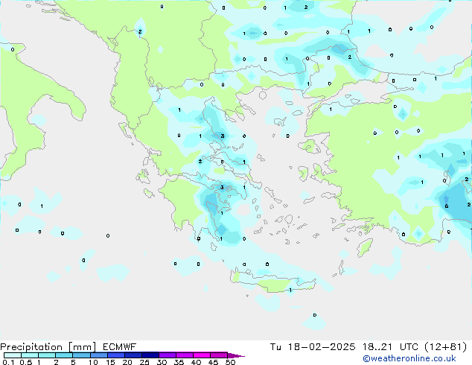
Task: Click the 0.1–0.5 mm lightest cyan legend swatch
Action: [13, 355]
